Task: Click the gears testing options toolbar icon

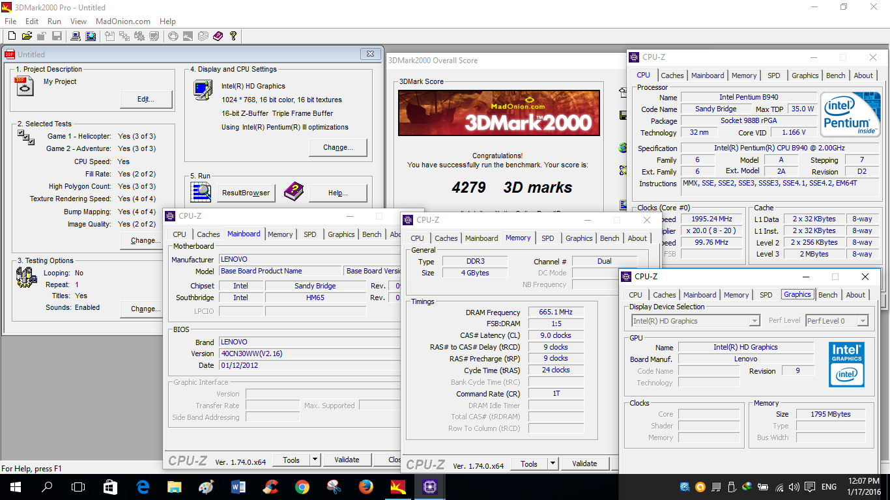Action: coord(139,36)
